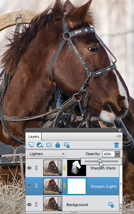Screen dimensions: 134x214
Task: Select the Layers tab
Action: (x=34, y=136)
